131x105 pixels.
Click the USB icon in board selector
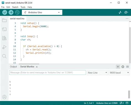pos(25,12)
